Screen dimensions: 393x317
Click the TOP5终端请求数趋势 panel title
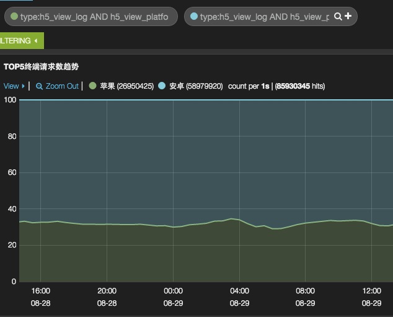(x=41, y=66)
